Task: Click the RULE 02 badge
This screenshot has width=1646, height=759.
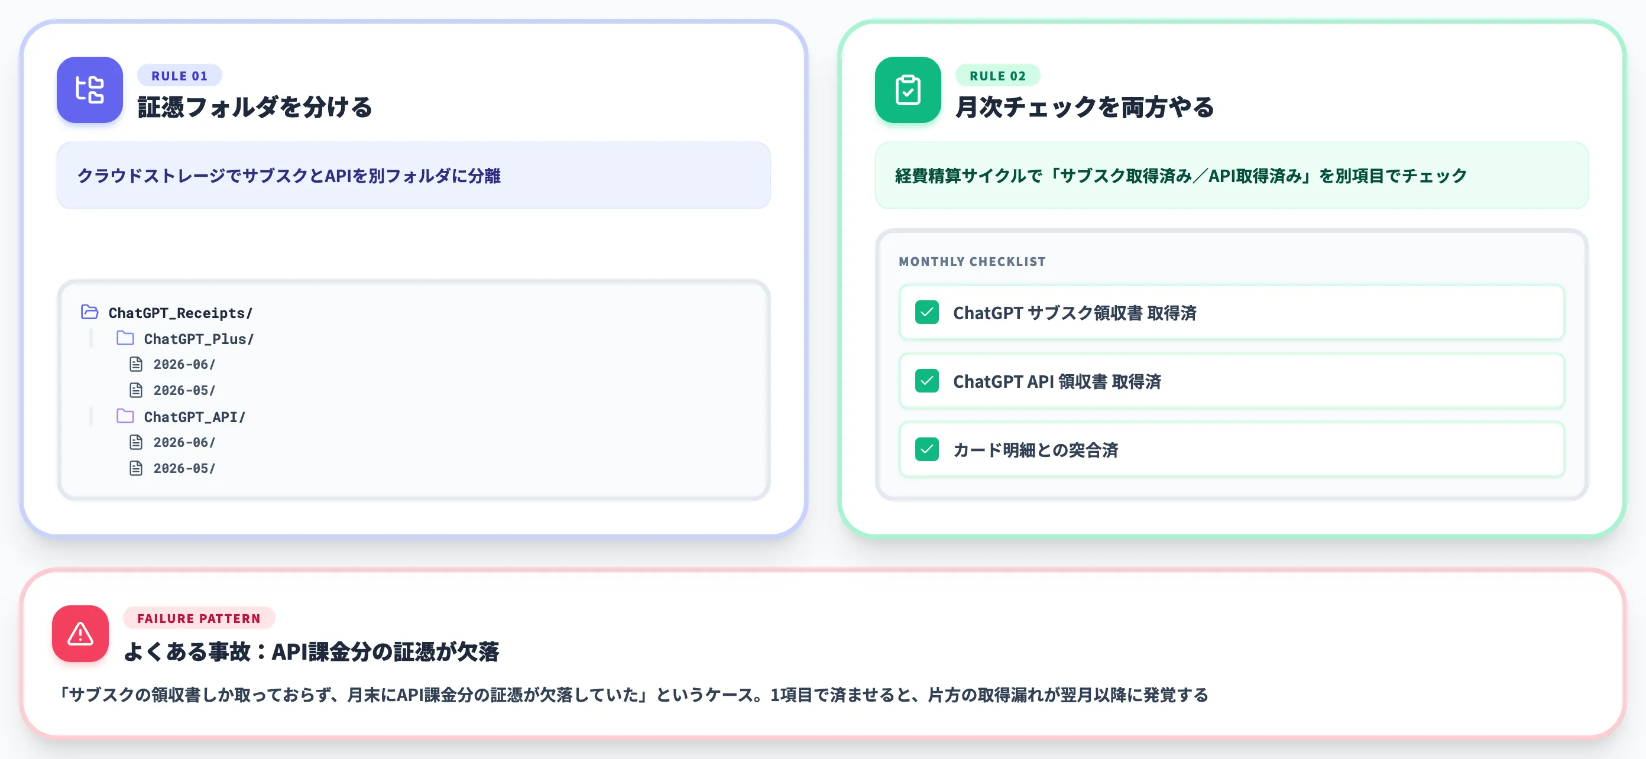Action: click(997, 76)
